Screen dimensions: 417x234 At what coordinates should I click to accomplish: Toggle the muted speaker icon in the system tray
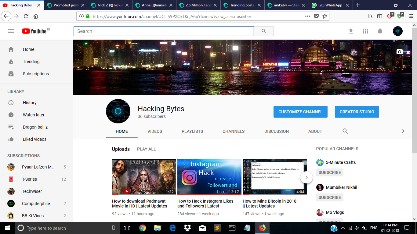pos(357,228)
